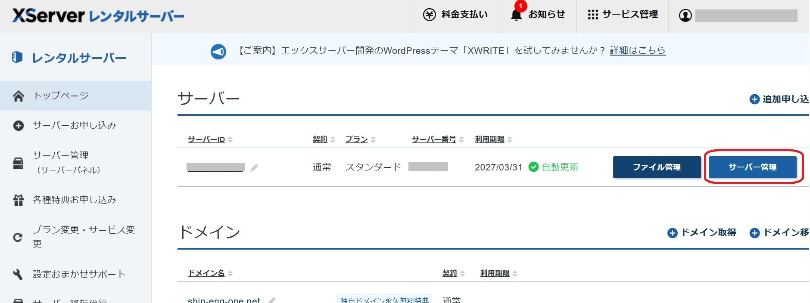
Task: Sort domains by 契約 column
Action: (x=453, y=273)
